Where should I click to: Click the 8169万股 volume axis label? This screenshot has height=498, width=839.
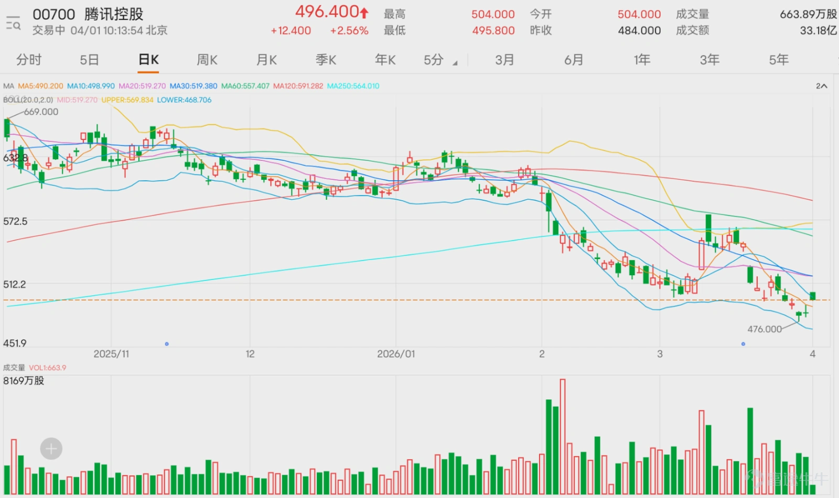(24, 381)
